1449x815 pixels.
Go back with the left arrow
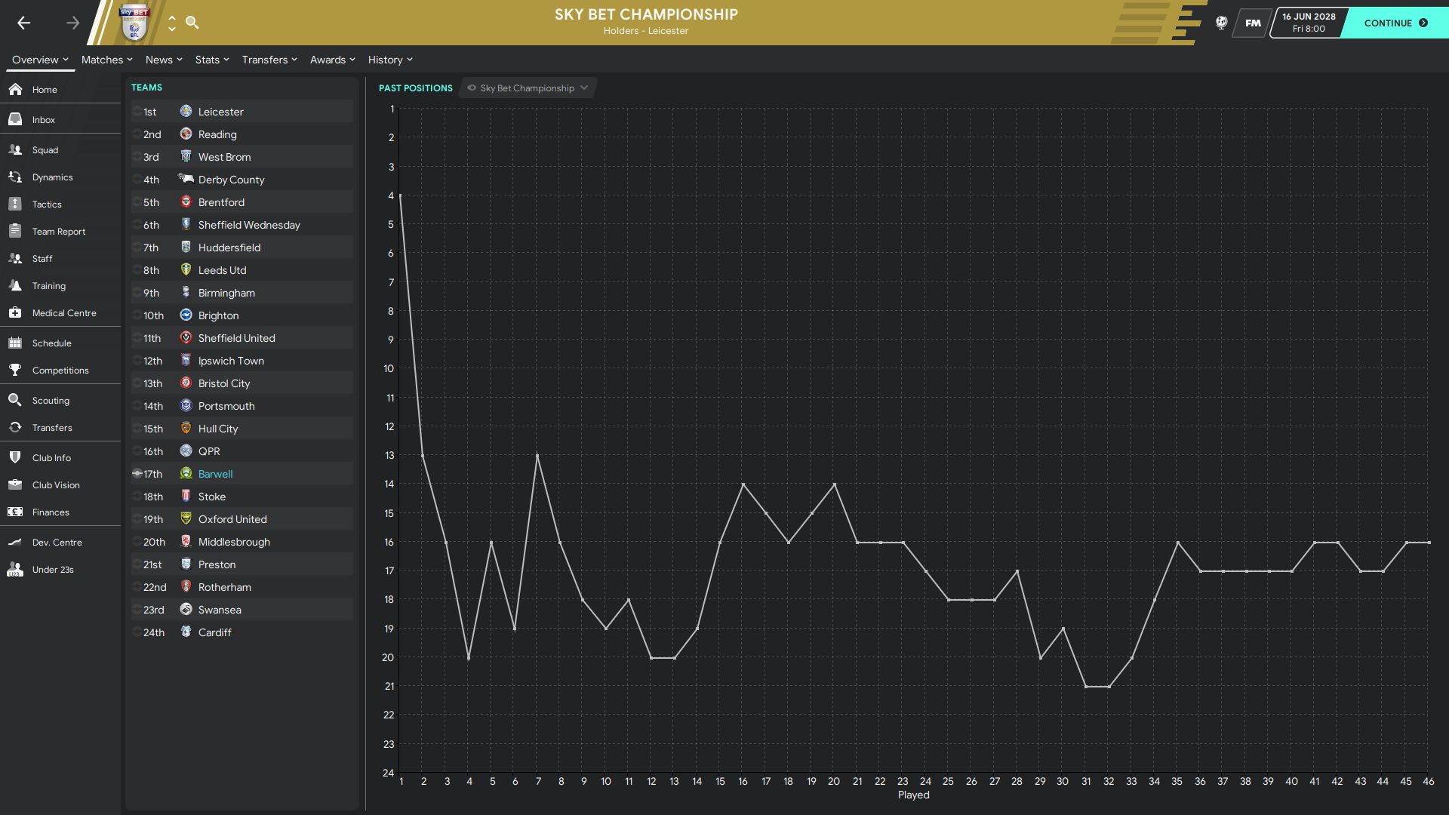(24, 23)
